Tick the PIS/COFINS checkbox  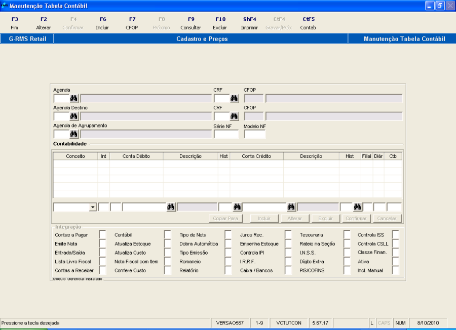[x=347, y=270]
